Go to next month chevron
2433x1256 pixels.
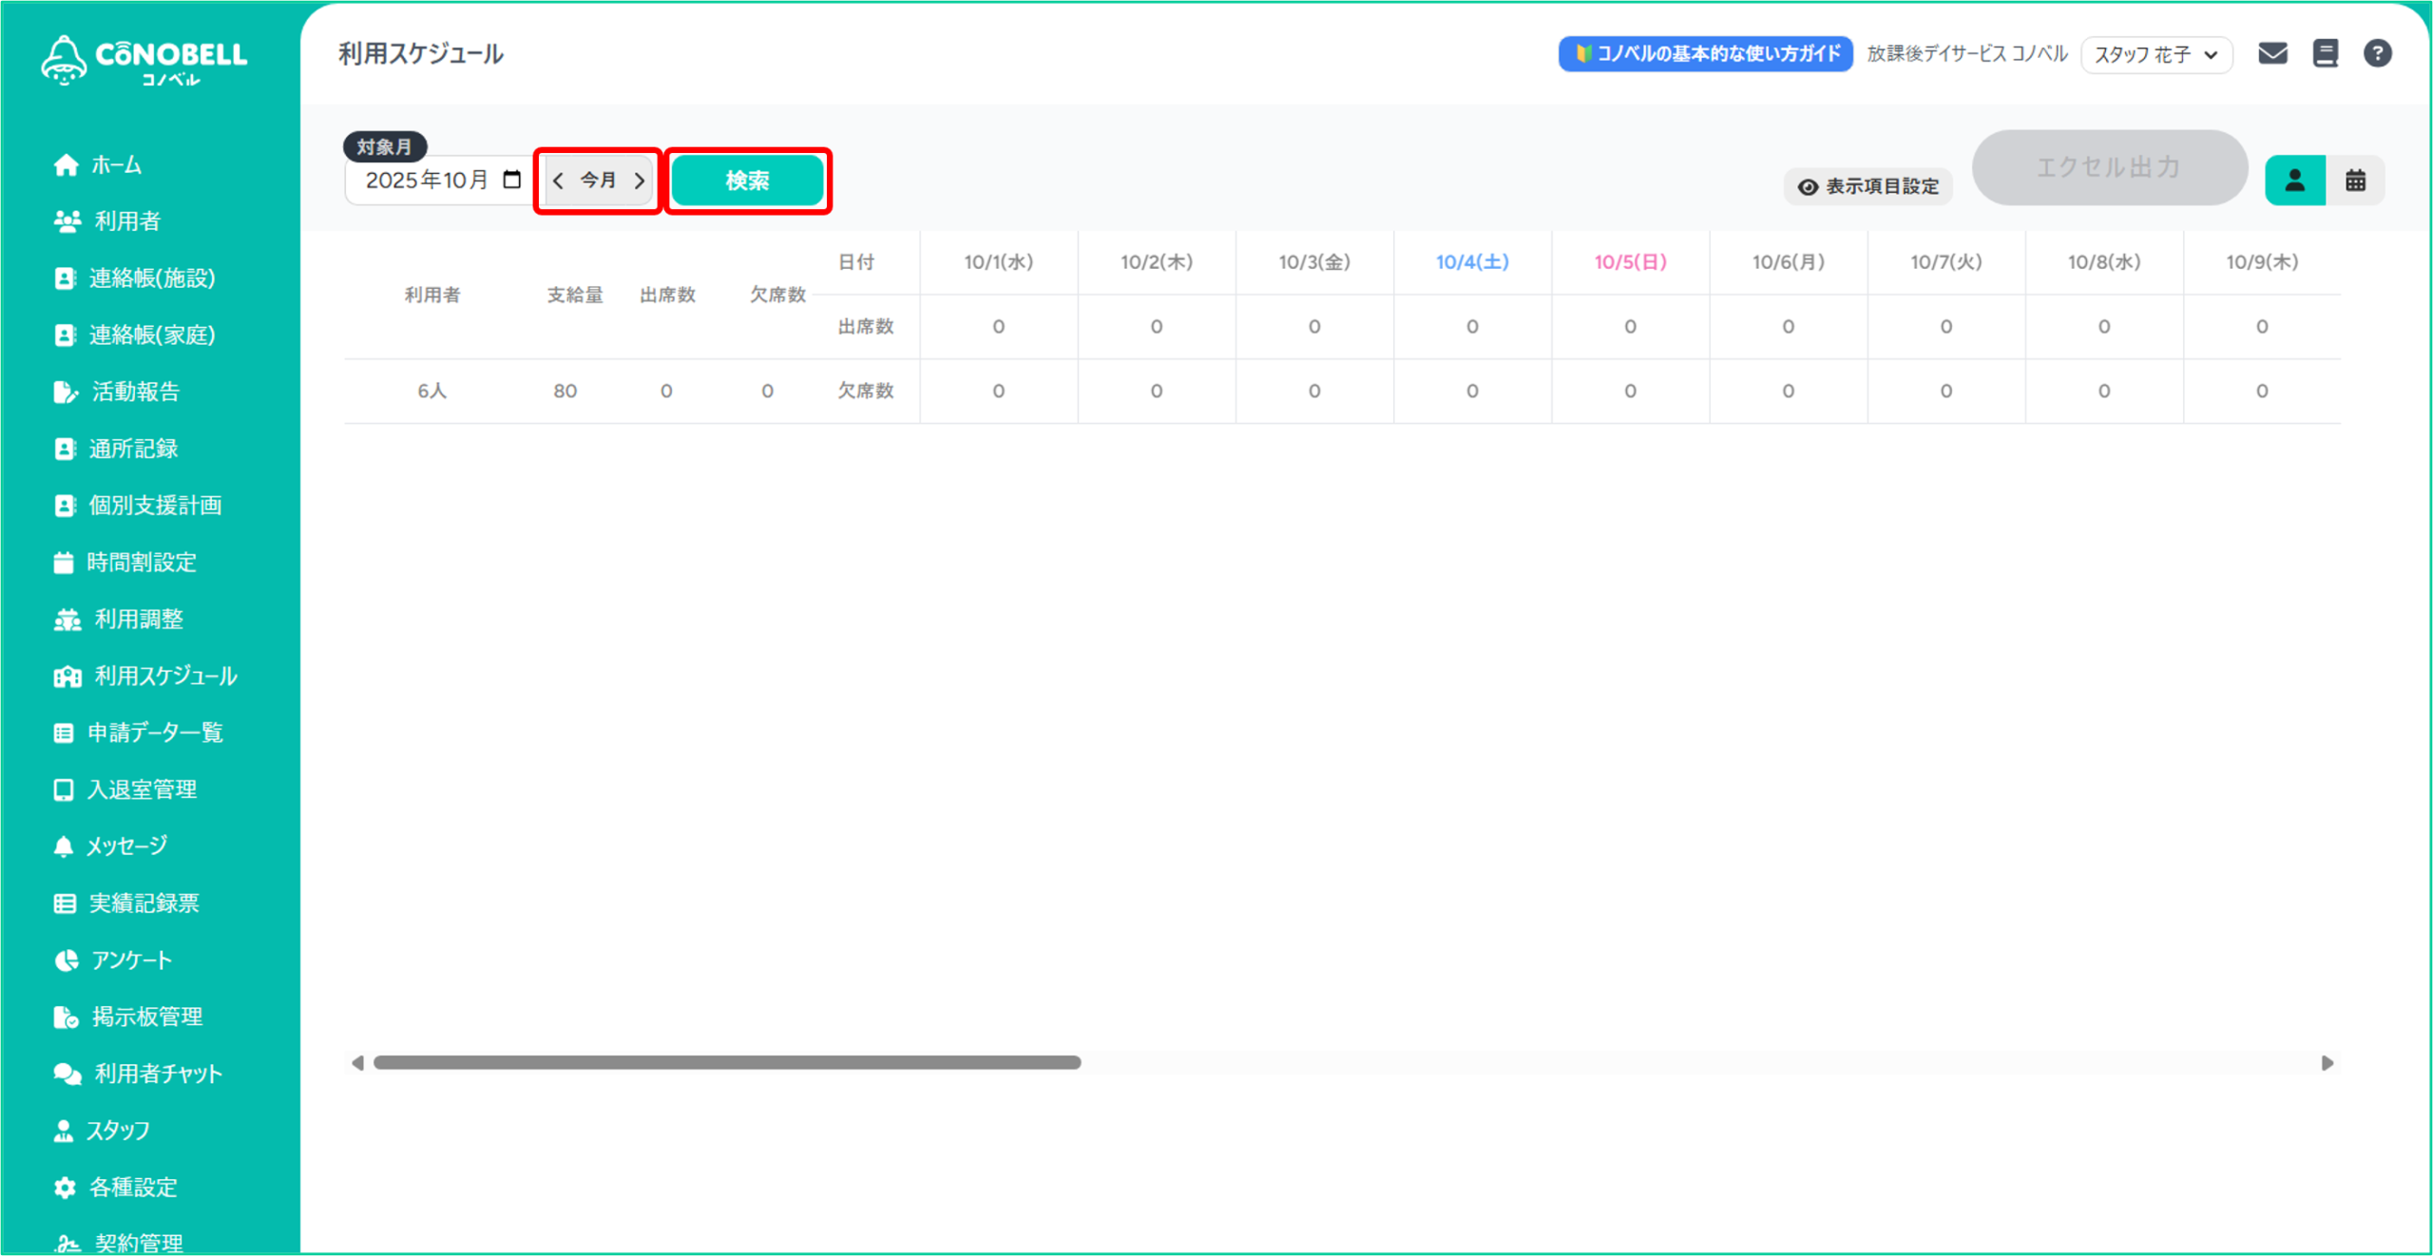(x=640, y=181)
